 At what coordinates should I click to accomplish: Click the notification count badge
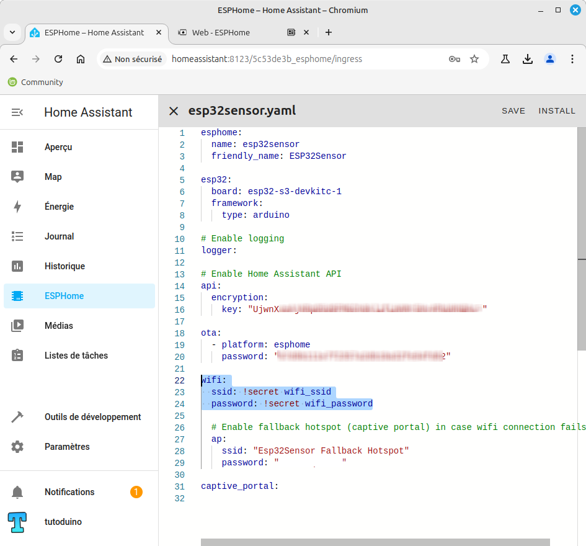136,492
